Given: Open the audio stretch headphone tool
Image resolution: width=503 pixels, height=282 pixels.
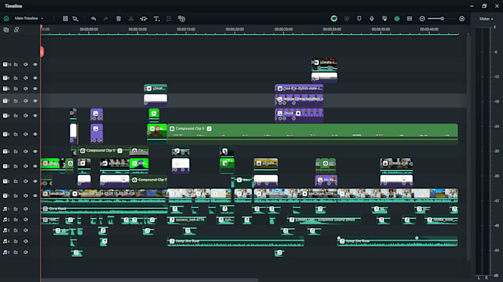Looking at the screenshot, I should coord(144,18).
